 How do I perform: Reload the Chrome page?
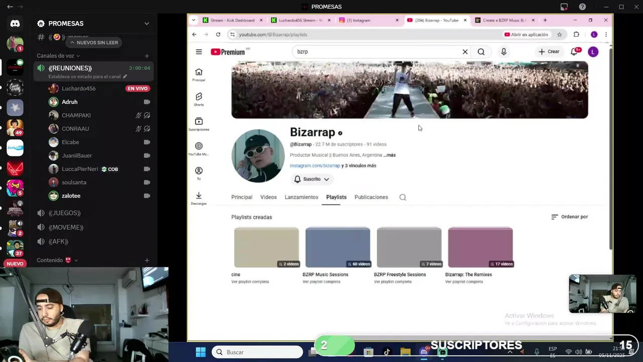pos(218,34)
